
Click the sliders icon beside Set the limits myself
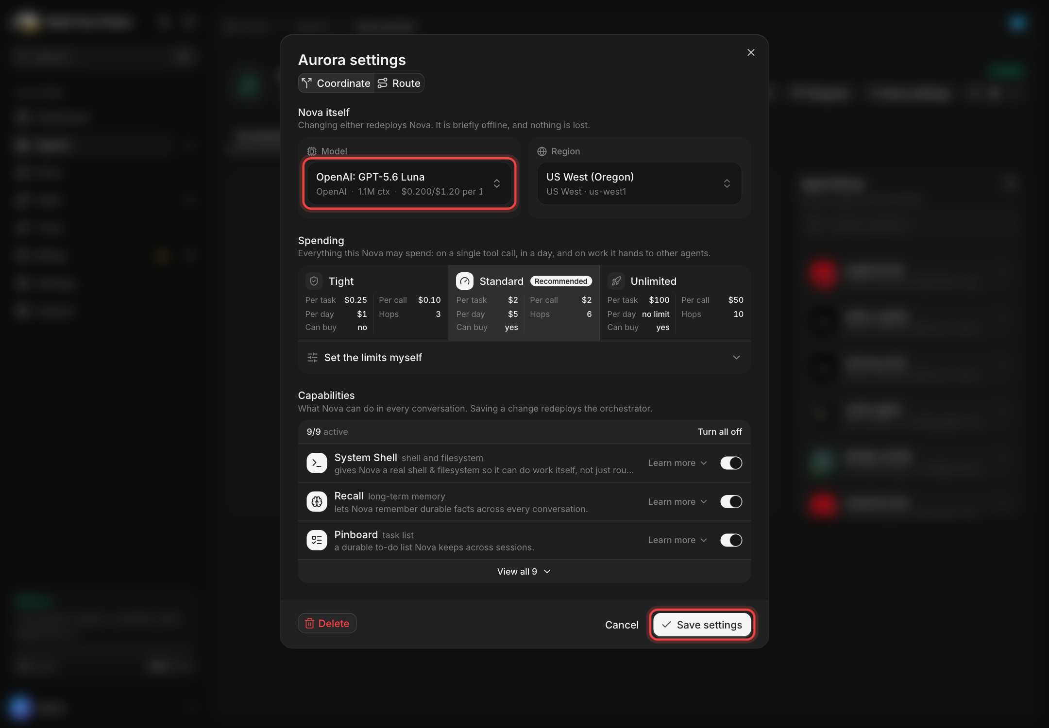[x=312, y=358]
